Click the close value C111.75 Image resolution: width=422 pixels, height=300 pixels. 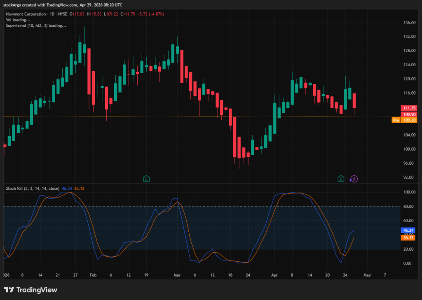tap(128, 14)
